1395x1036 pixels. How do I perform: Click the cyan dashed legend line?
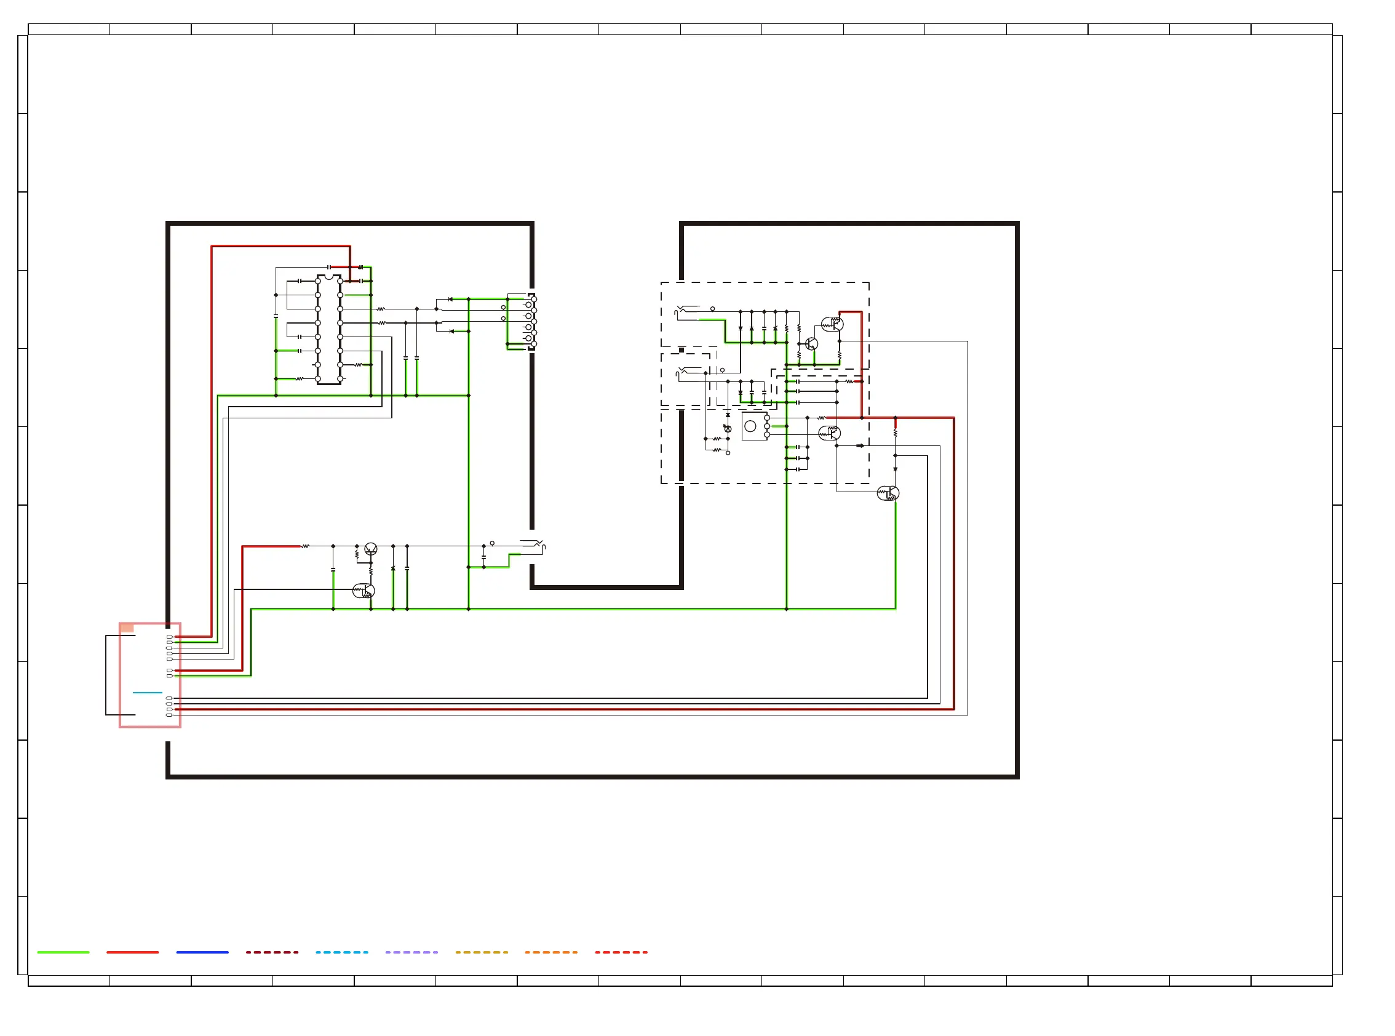(342, 952)
